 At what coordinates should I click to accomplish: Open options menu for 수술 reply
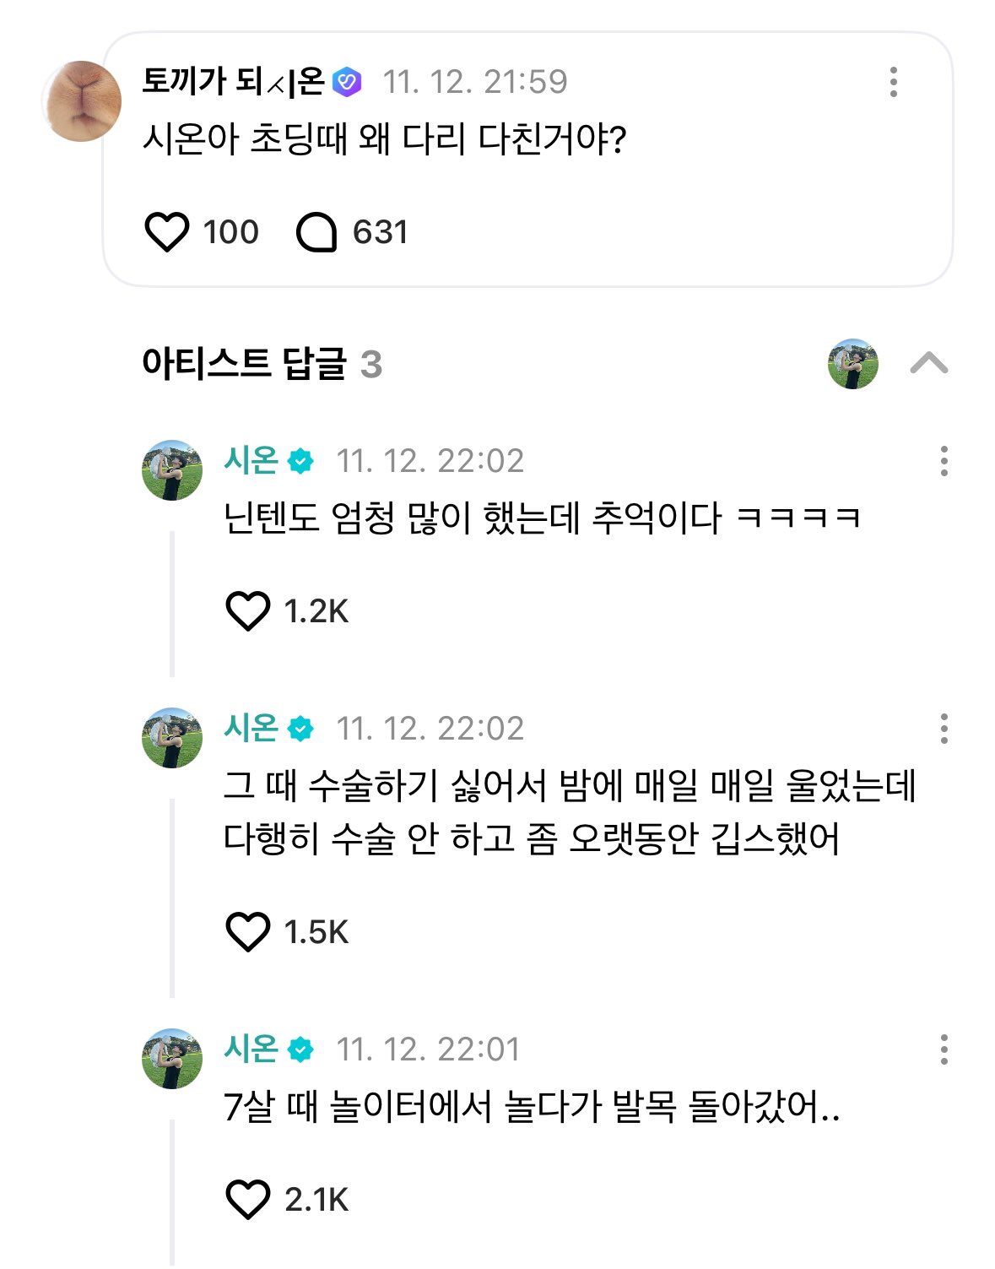pos(944,729)
